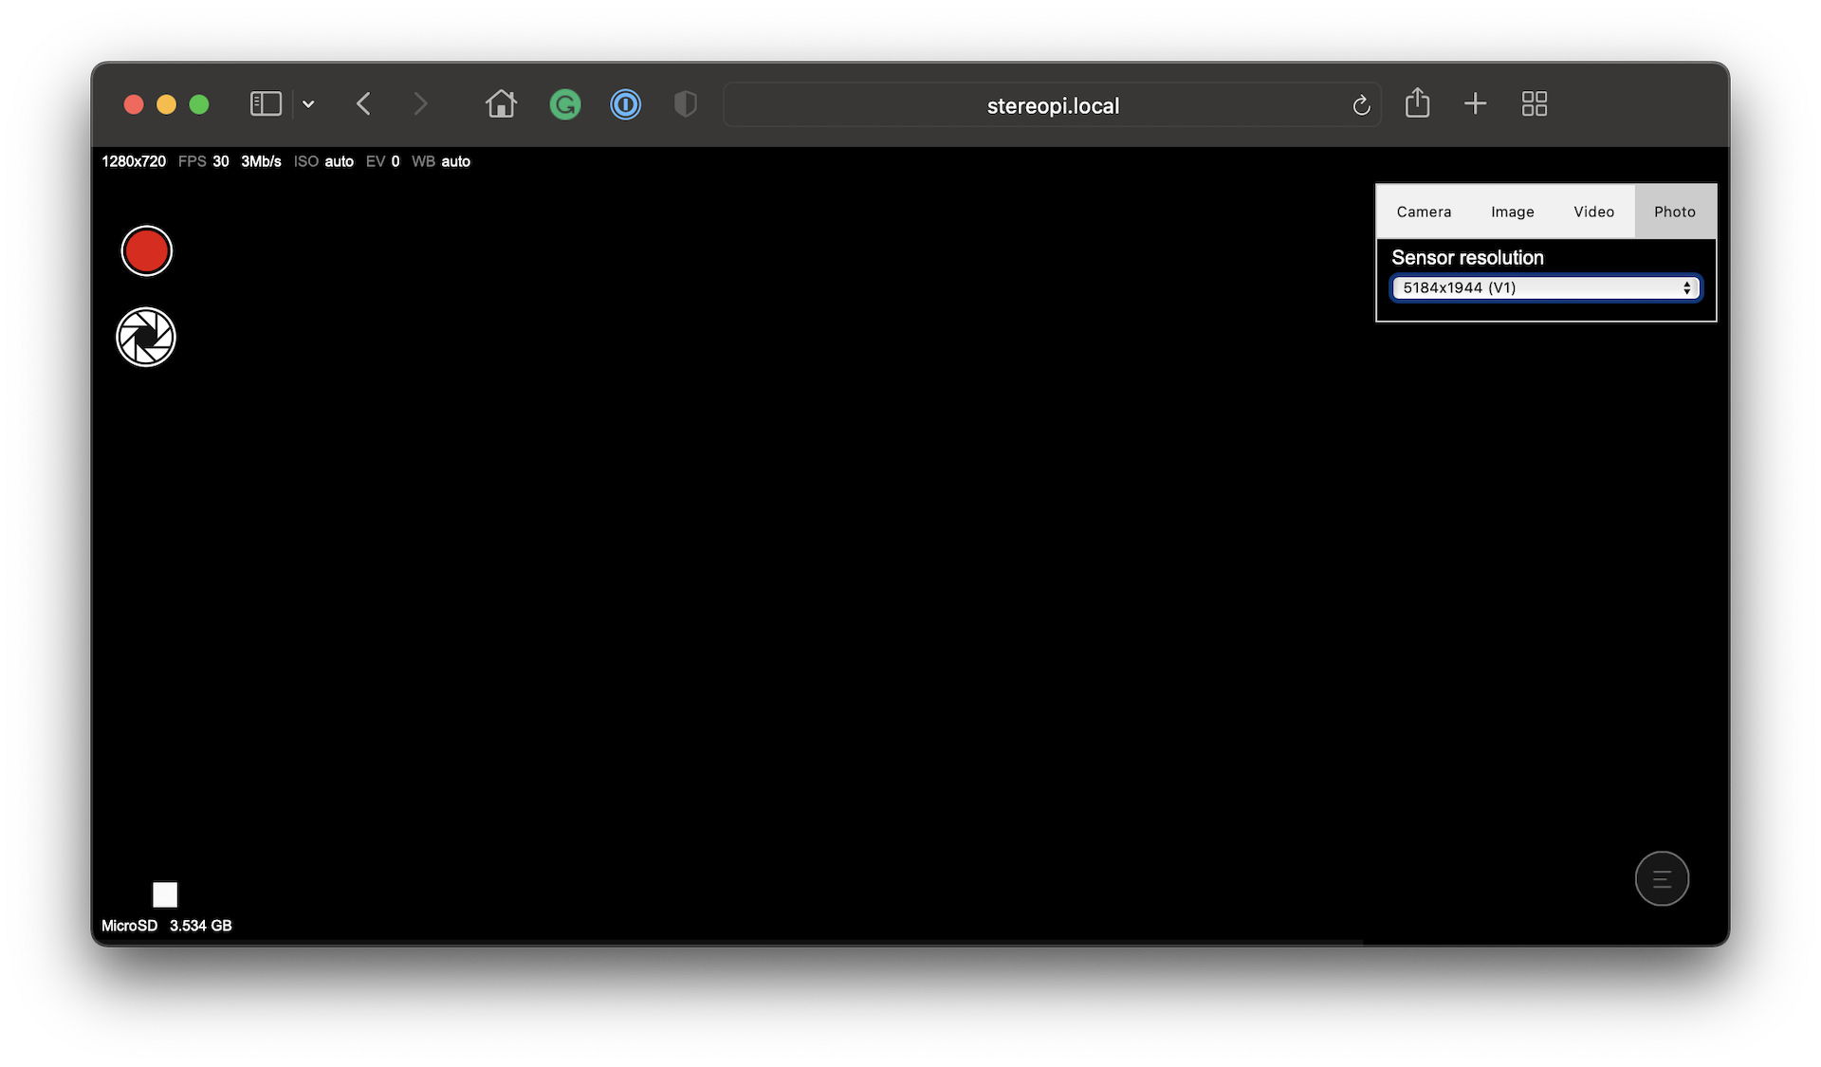Expand the sidebar chevron dropdown
1821x1067 pixels.
308,104
